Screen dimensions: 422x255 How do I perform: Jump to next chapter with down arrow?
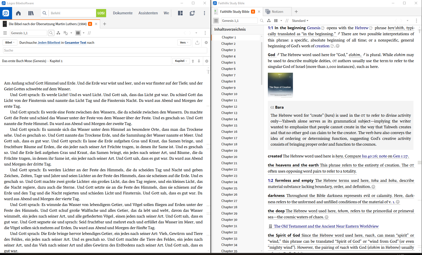[x=199, y=61]
